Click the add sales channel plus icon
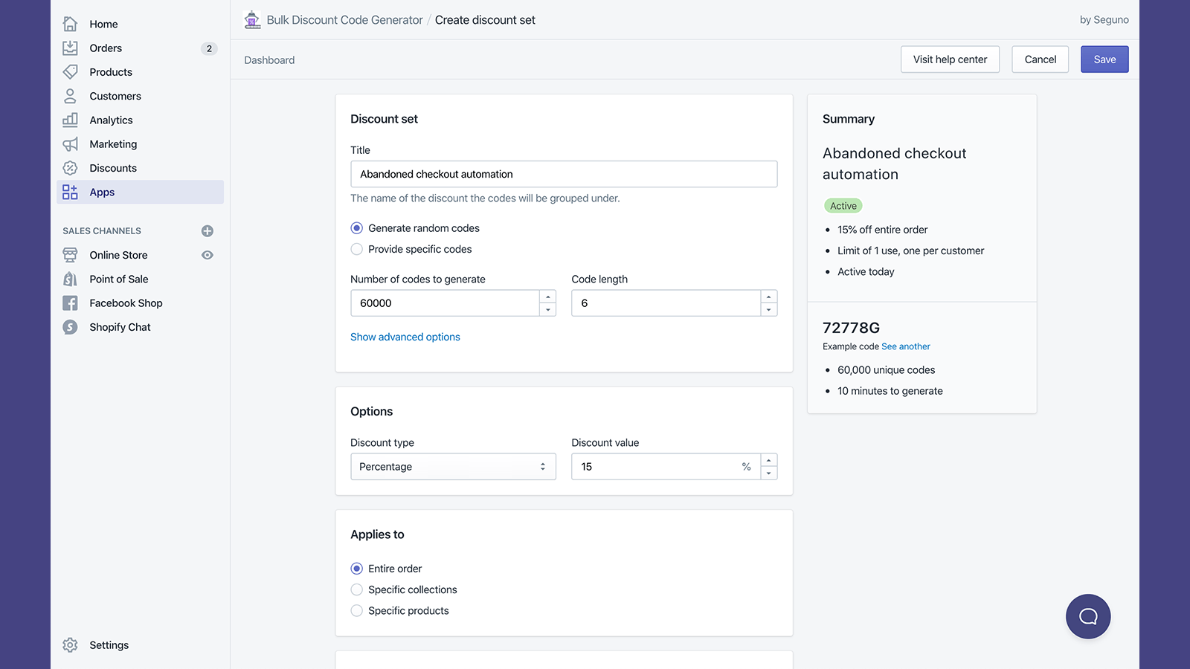Screen dimensions: 1190x669 (208, 231)
